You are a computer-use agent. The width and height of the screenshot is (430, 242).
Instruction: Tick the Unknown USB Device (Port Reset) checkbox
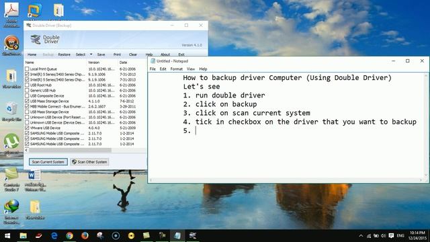[27, 117]
